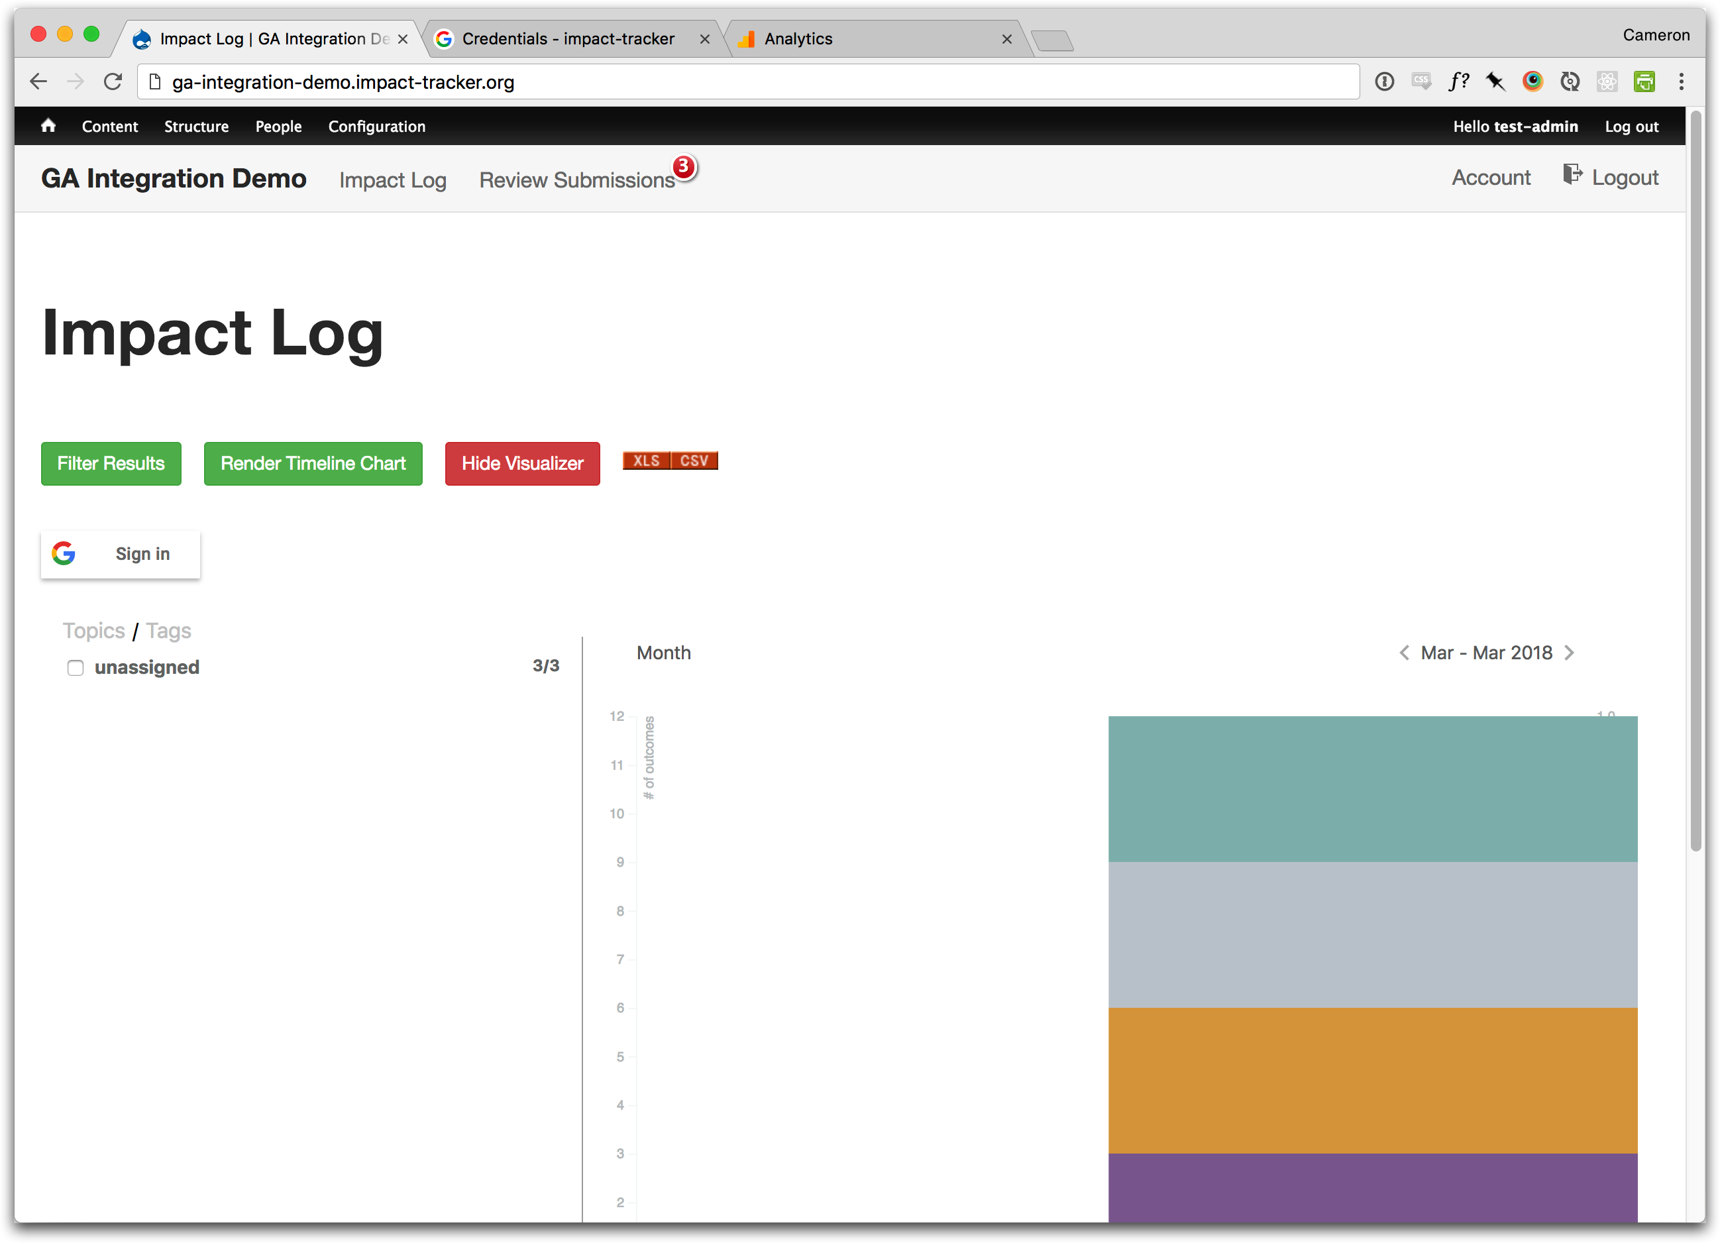Advance to next month with right chevron
1720x1243 pixels.
pyautogui.click(x=1569, y=653)
